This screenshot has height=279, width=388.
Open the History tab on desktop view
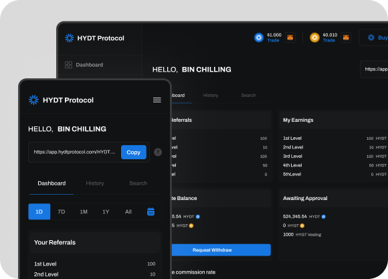pyautogui.click(x=211, y=95)
